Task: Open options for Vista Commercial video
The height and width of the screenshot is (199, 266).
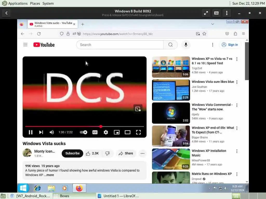Action: [237, 105]
